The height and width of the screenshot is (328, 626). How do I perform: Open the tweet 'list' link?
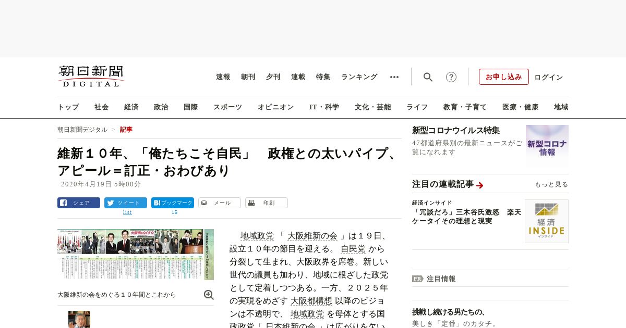pos(127,212)
